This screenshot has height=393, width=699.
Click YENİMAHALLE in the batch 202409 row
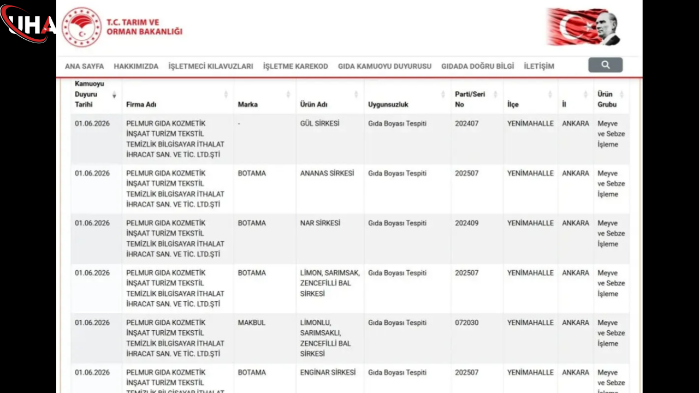[530, 223]
